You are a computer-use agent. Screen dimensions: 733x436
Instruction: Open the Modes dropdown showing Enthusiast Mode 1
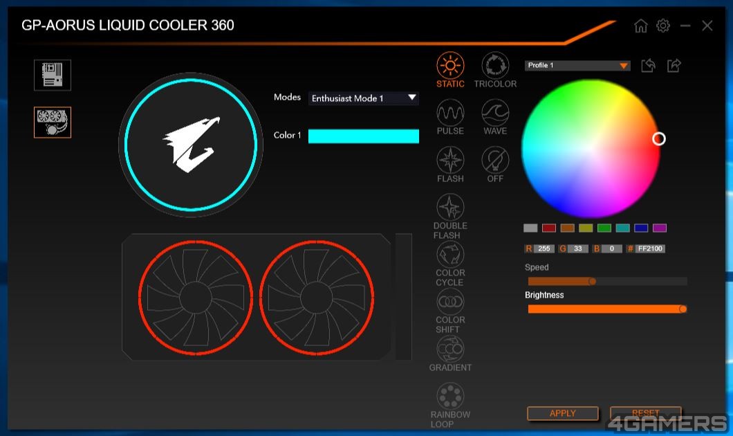pyautogui.click(x=363, y=98)
